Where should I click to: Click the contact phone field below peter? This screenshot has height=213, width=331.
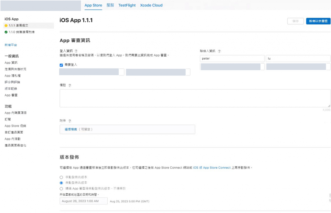(232, 67)
